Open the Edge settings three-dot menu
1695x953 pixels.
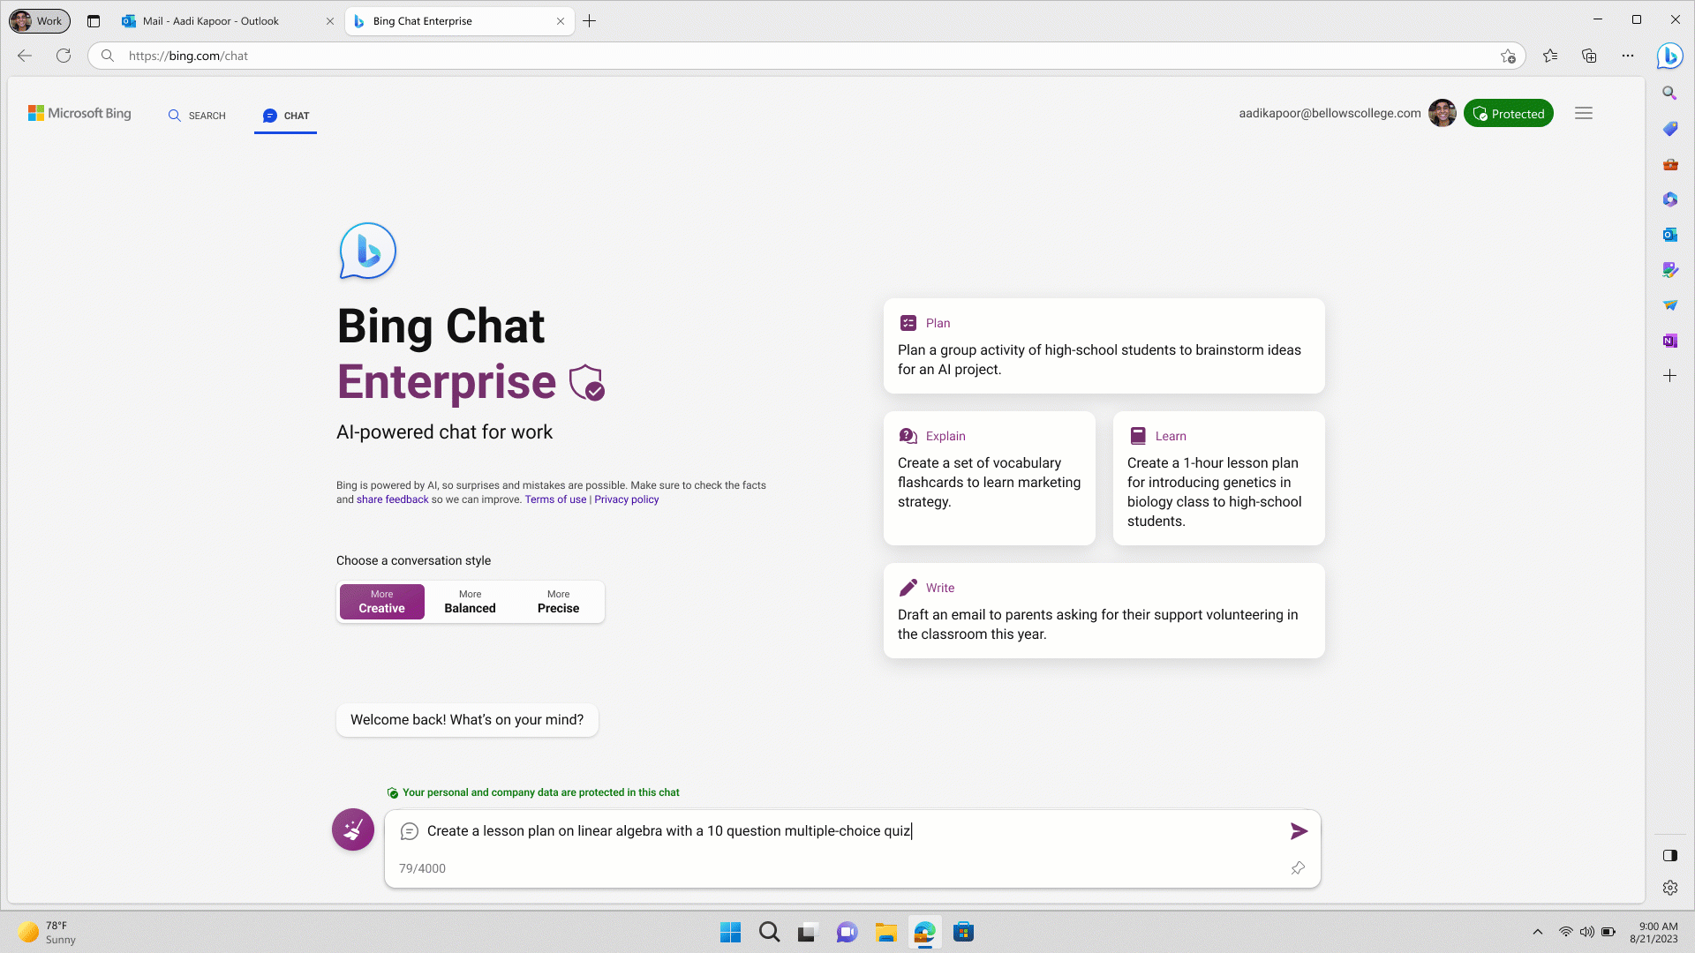[1629, 55]
